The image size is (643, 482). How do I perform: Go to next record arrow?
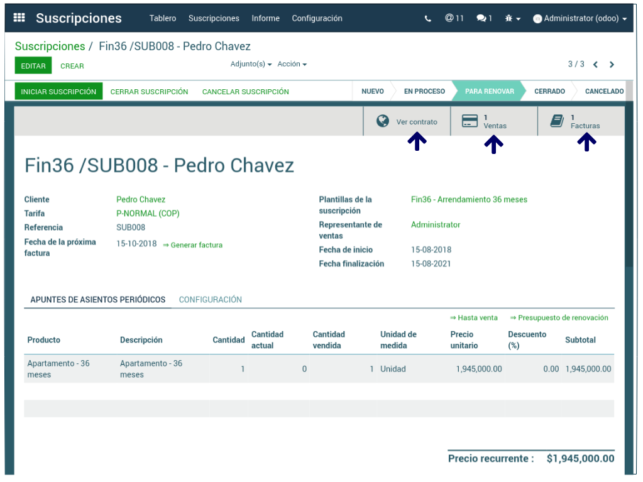tap(612, 65)
